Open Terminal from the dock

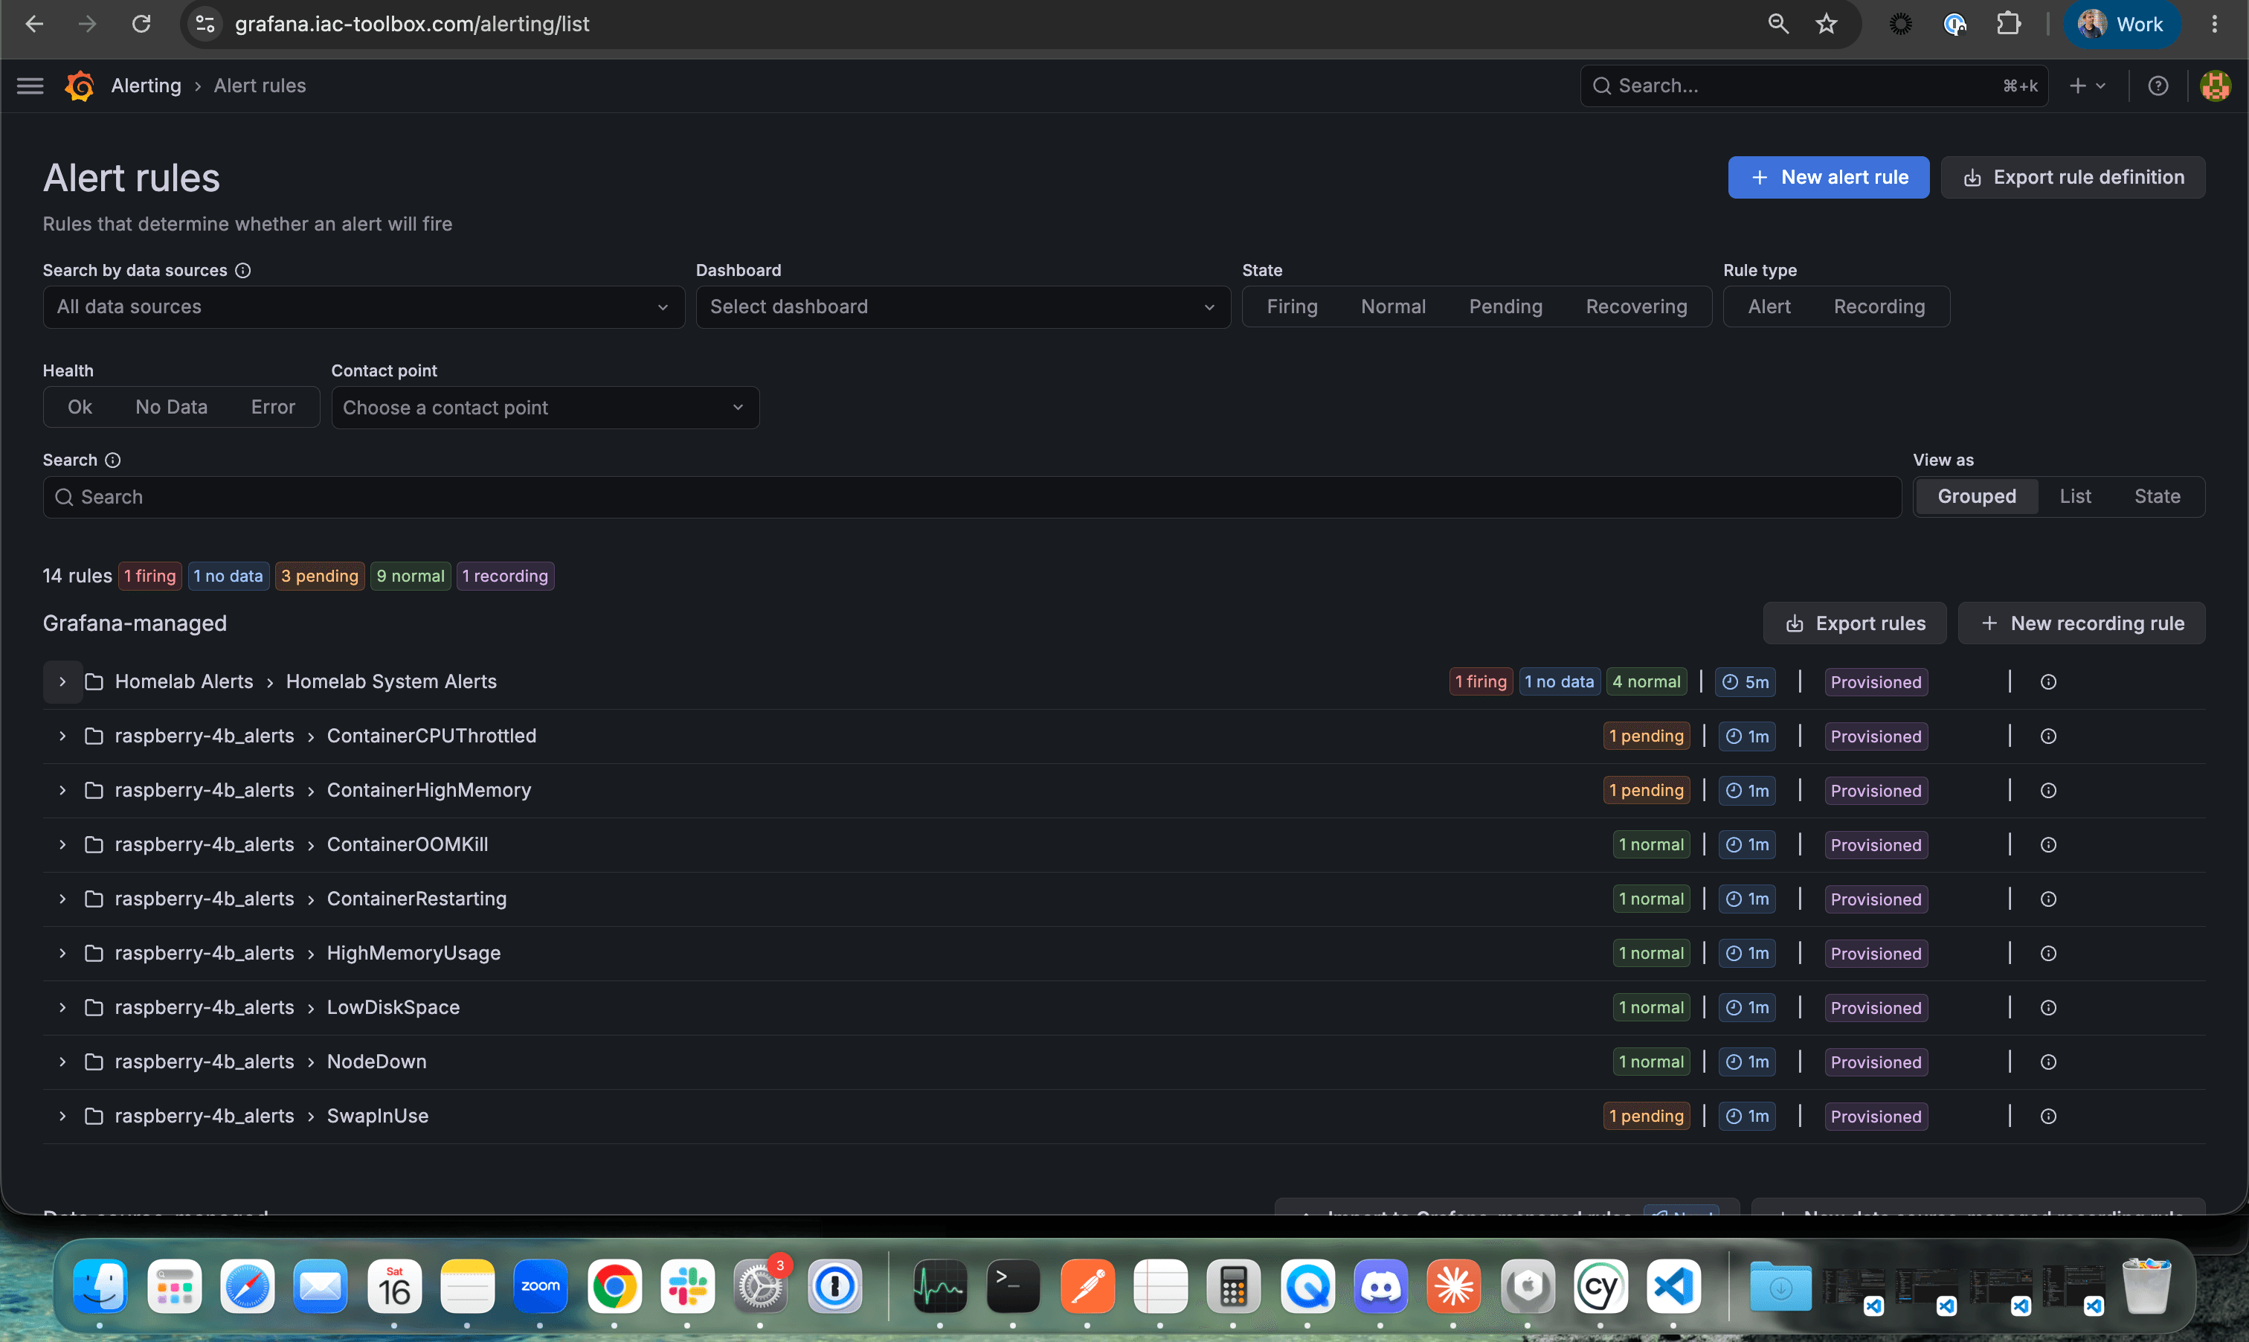(x=1012, y=1285)
